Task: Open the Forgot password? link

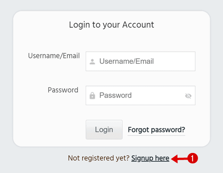Action: (x=157, y=130)
